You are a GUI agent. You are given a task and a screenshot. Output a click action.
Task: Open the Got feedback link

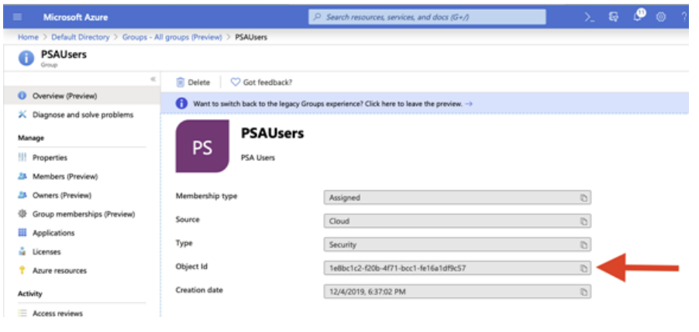(261, 82)
